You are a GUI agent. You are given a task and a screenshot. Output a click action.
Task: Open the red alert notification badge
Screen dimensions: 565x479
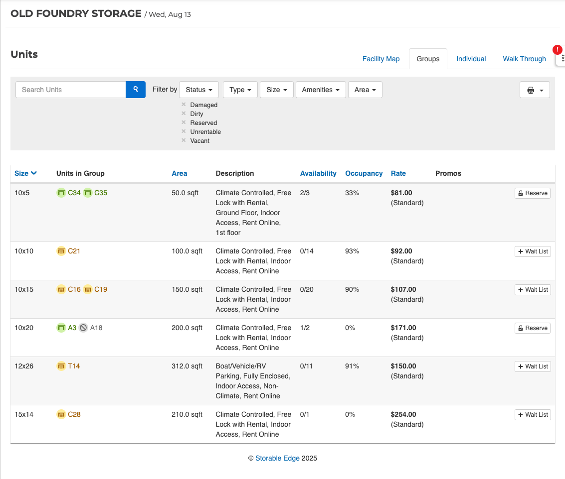coord(558,50)
